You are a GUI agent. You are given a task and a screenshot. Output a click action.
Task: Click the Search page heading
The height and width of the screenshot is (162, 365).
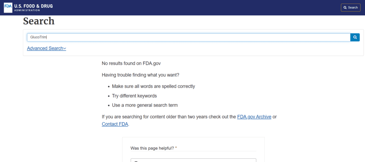[39, 21]
